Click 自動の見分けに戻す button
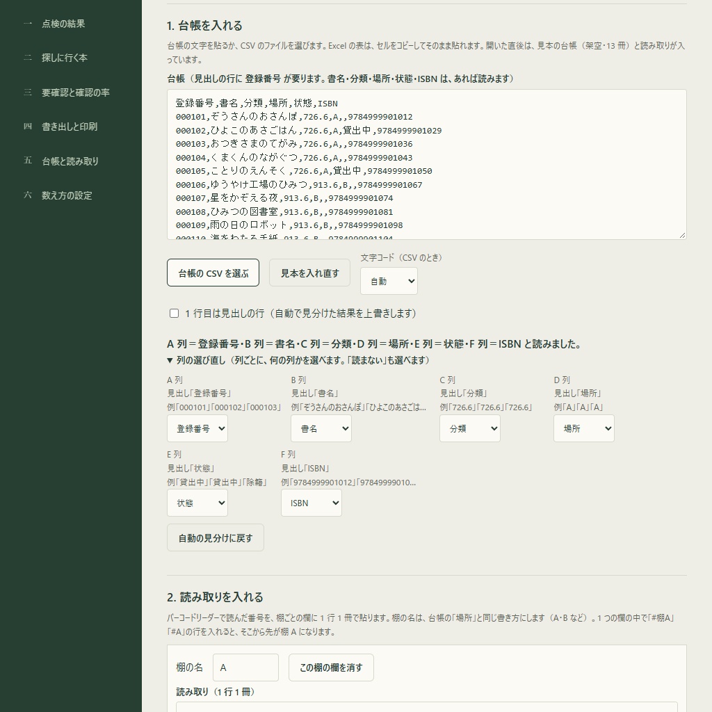The width and height of the screenshot is (712, 712). coord(216,537)
